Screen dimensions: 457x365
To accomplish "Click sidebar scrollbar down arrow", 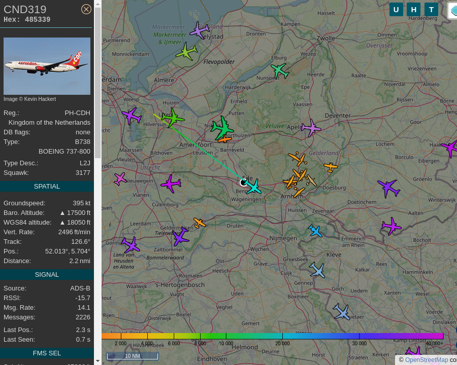I will pos(97,361).
